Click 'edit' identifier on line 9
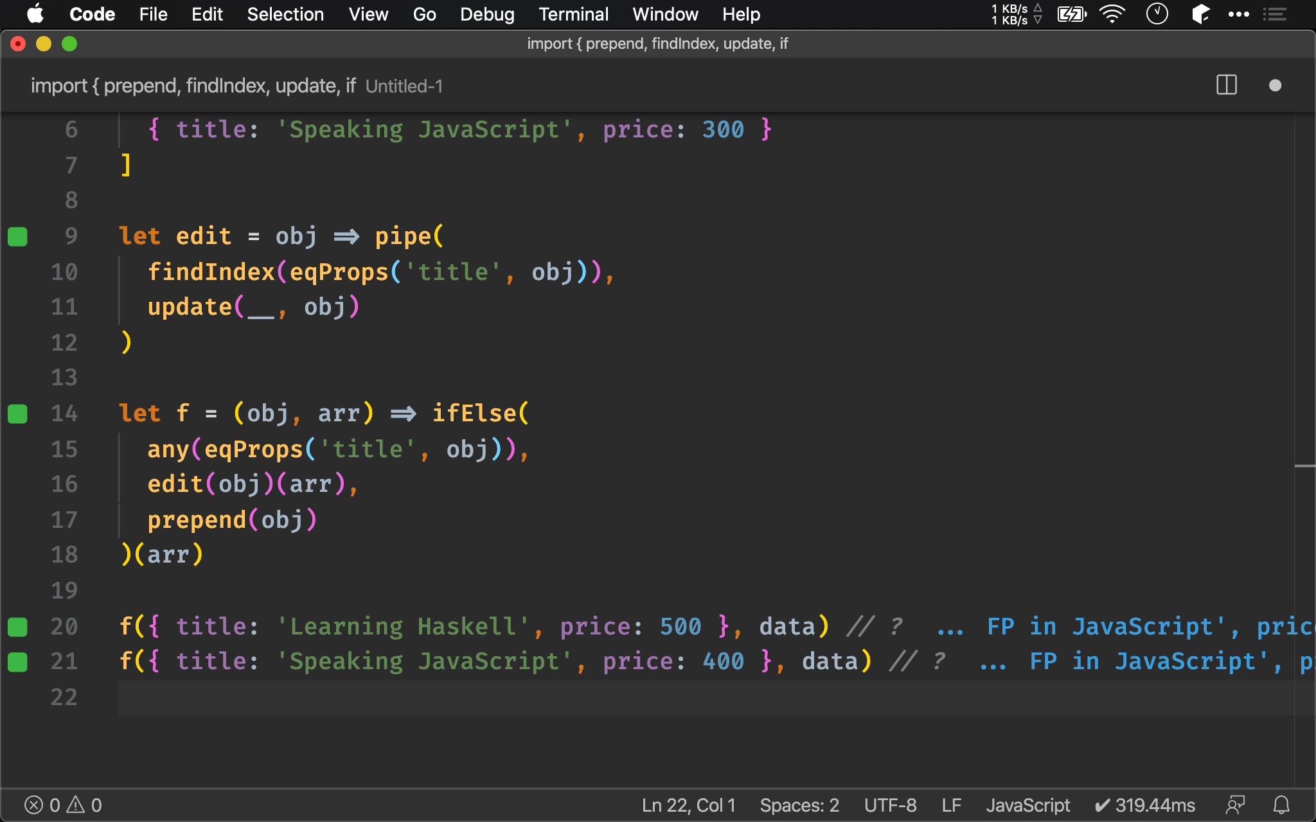The height and width of the screenshot is (822, 1316). [204, 236]
